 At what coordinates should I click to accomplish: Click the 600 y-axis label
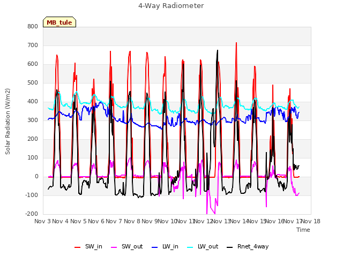pos(33,64)
